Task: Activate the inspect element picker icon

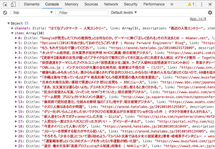Action: tap(5, 4)
